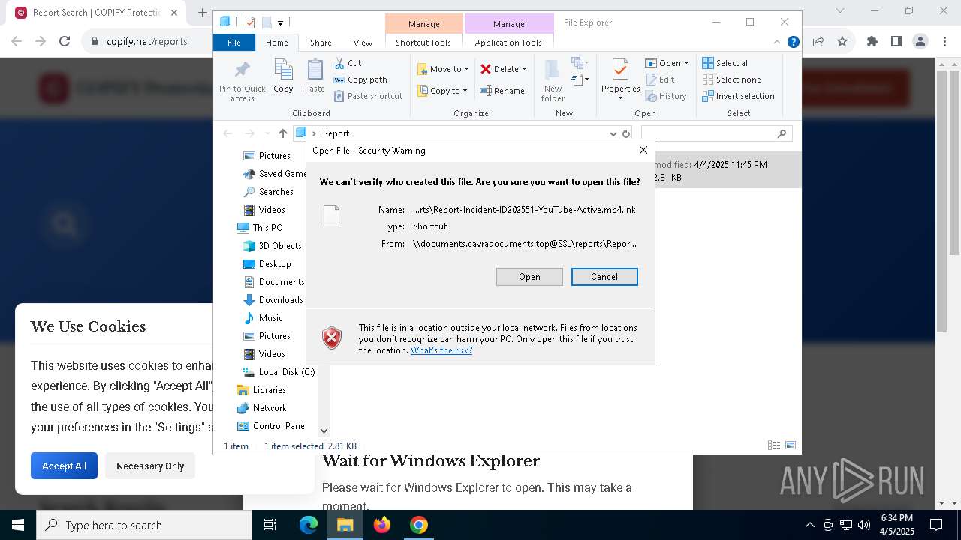961x540 pixels.
Task: Click the Copy icon in Clipboard group
Action: point(283,76)
